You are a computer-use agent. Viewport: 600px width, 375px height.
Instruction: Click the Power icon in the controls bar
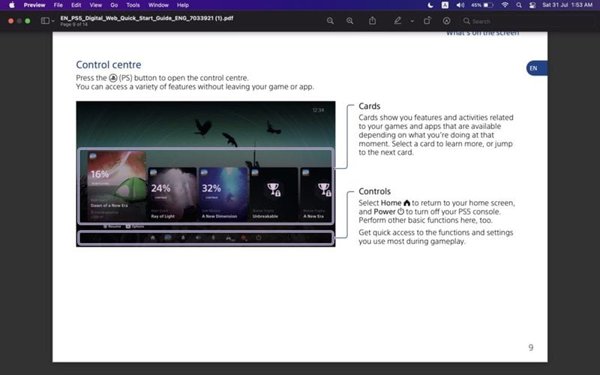pos(259,238)
